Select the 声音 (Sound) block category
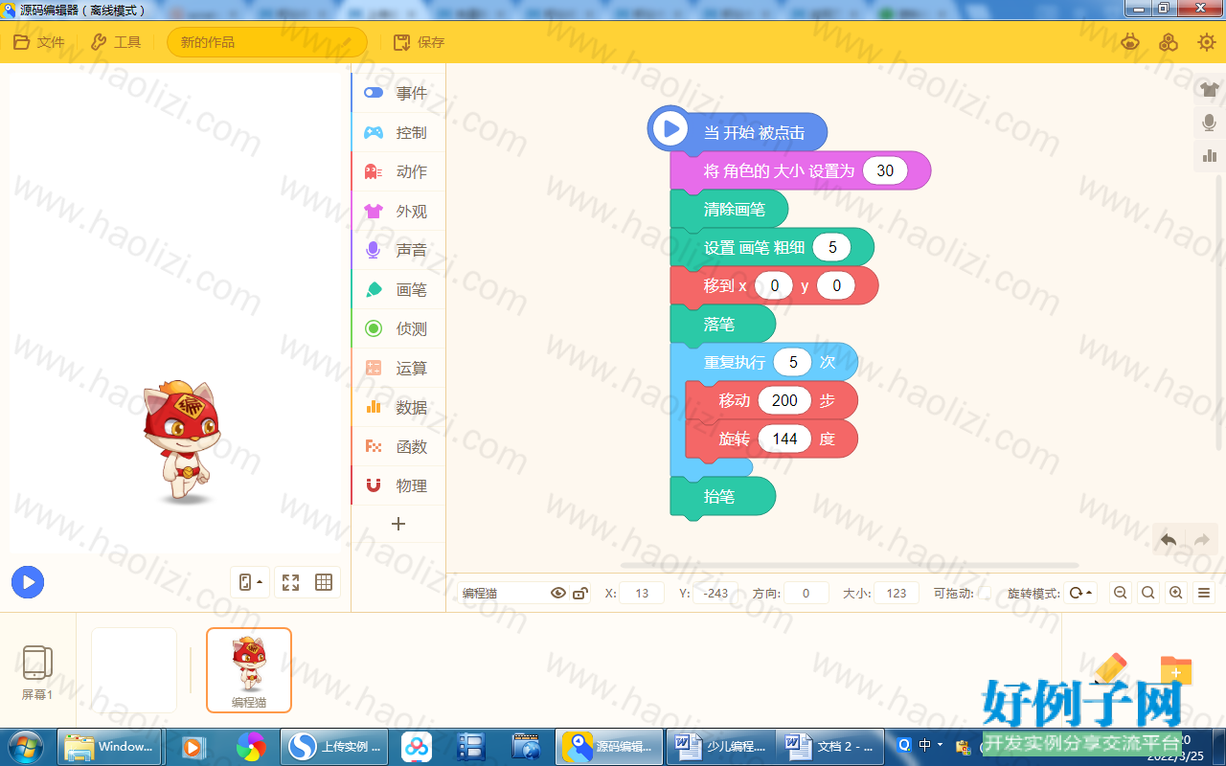This screenshot has height=766, width=1226. point(398,250)
